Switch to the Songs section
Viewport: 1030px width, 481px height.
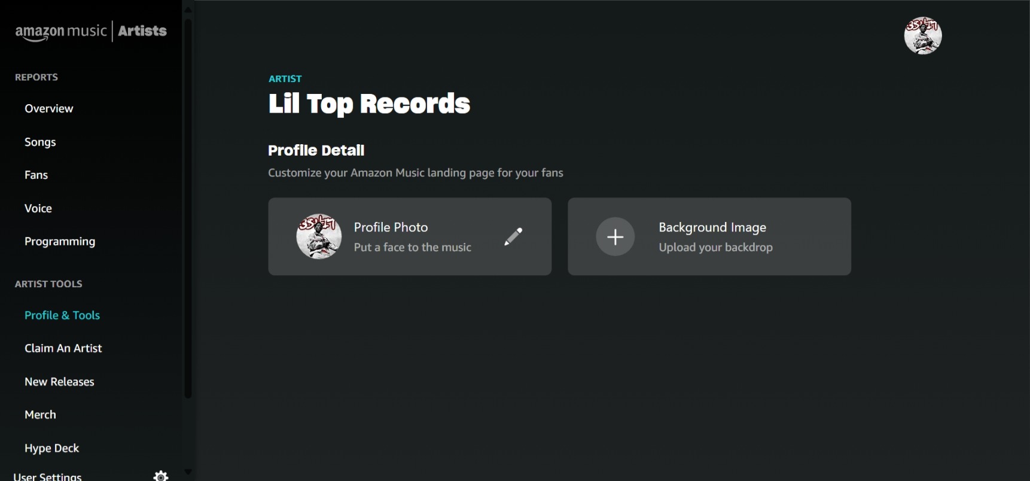pos(40,142)
